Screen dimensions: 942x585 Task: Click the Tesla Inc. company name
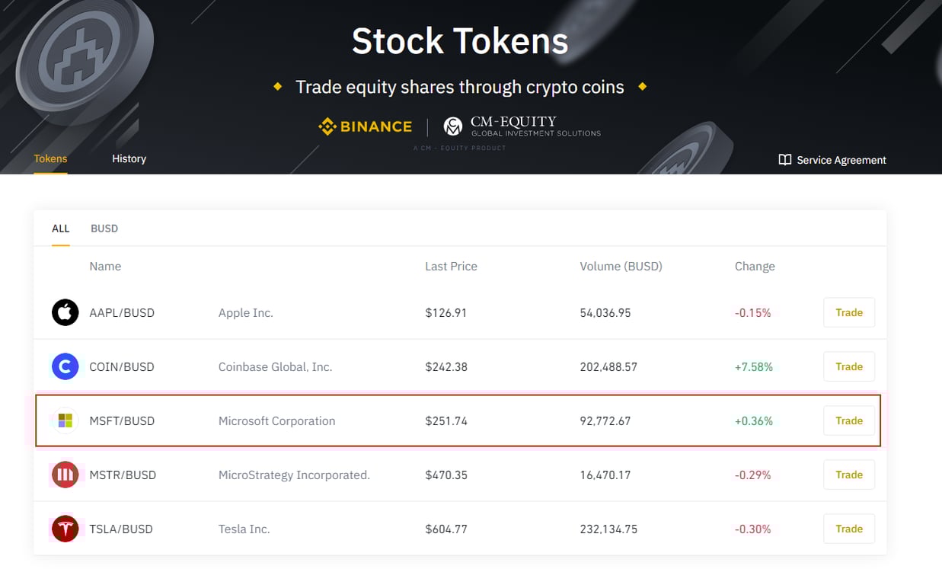244,529
